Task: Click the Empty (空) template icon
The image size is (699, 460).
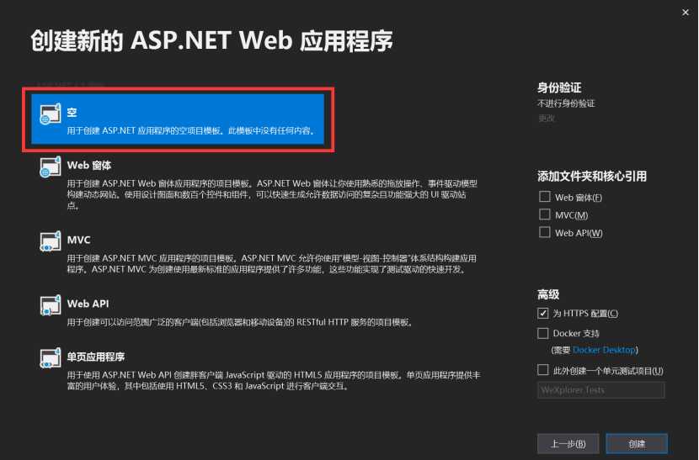Action: 51,114
